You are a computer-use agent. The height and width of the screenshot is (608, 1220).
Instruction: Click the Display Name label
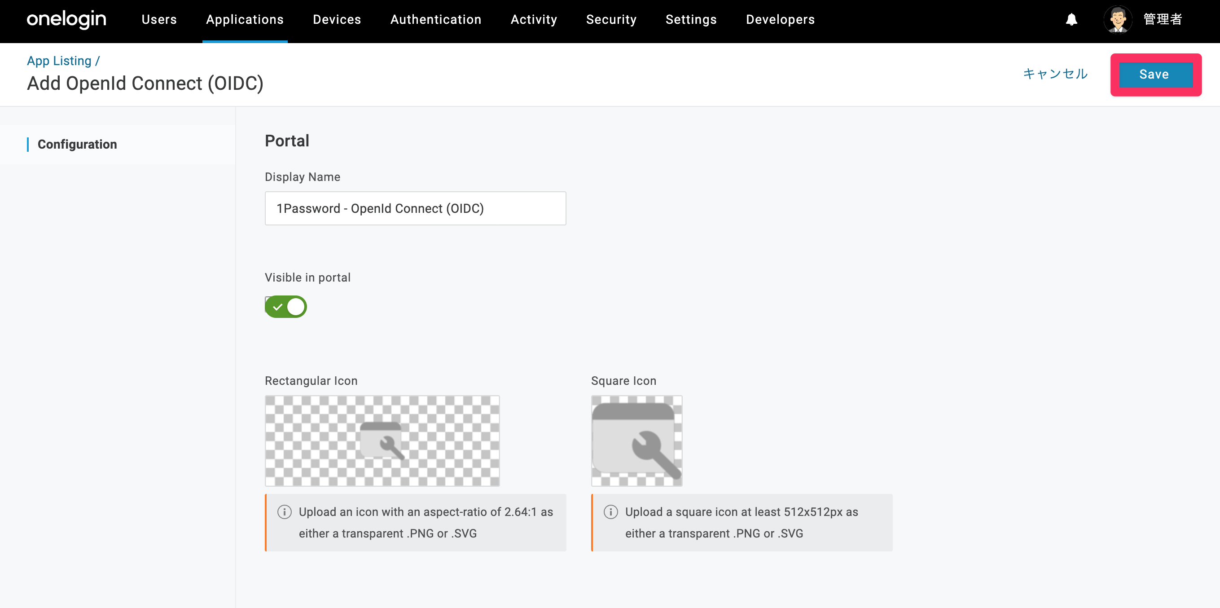point(303,177)
